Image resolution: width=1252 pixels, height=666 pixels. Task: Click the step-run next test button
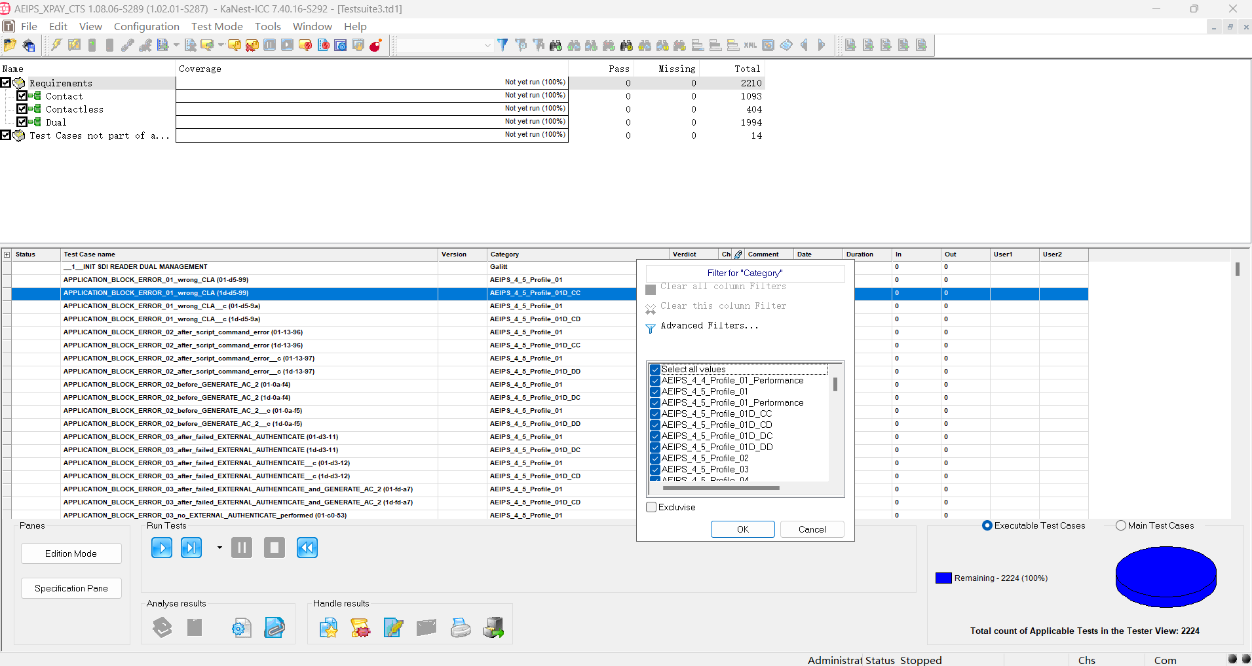click(191, 548)
